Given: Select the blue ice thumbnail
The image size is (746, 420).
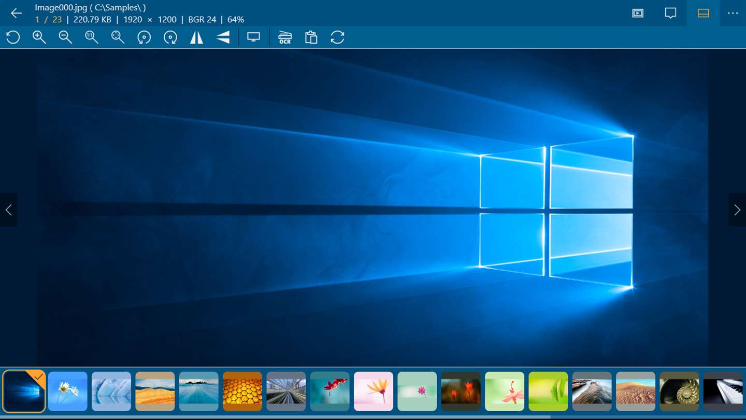Looking at the screenshot, I should pos(111,391).
